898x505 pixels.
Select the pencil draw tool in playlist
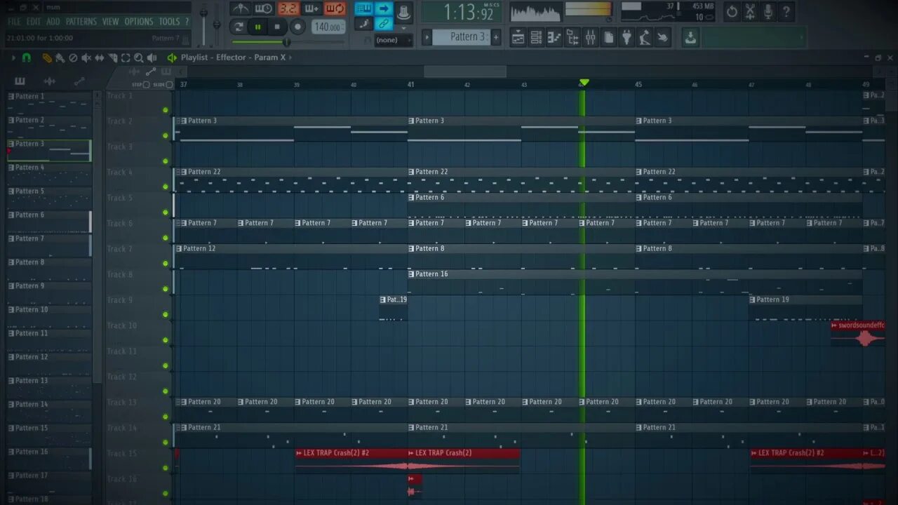pos(47,58)
